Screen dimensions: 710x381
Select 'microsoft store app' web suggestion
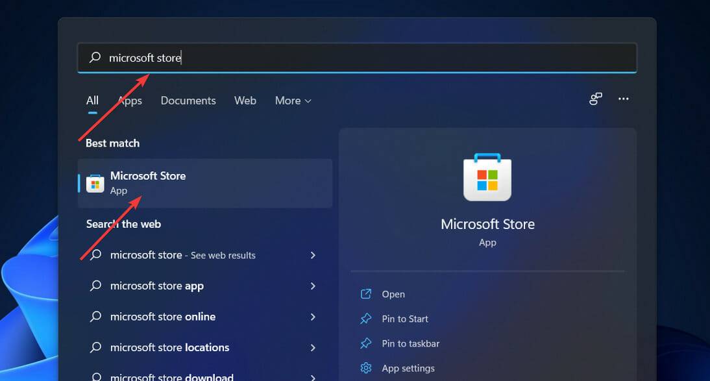click(x=205, y=286)
